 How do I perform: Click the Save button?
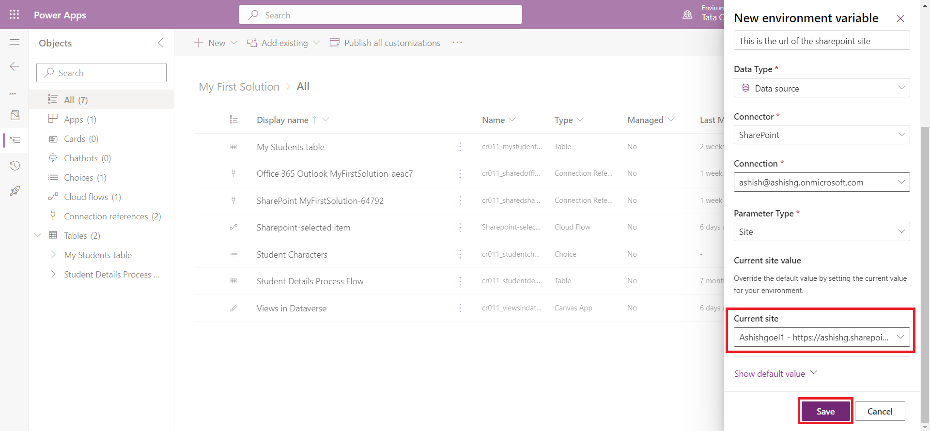(x=825, y=411)
